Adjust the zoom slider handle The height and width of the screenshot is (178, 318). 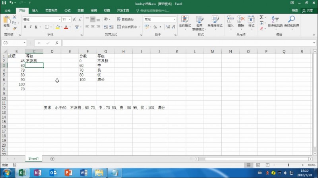[x=288, y=165]
